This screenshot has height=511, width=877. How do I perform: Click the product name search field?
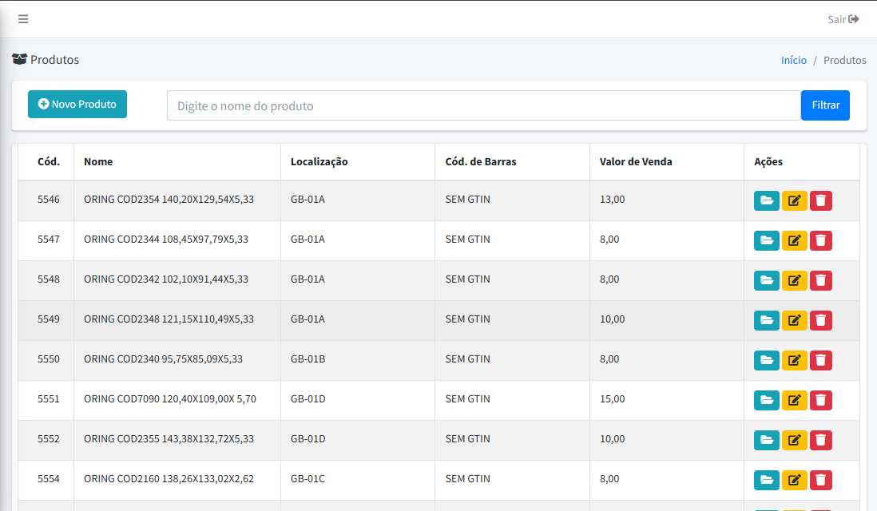tap(483, 105)
